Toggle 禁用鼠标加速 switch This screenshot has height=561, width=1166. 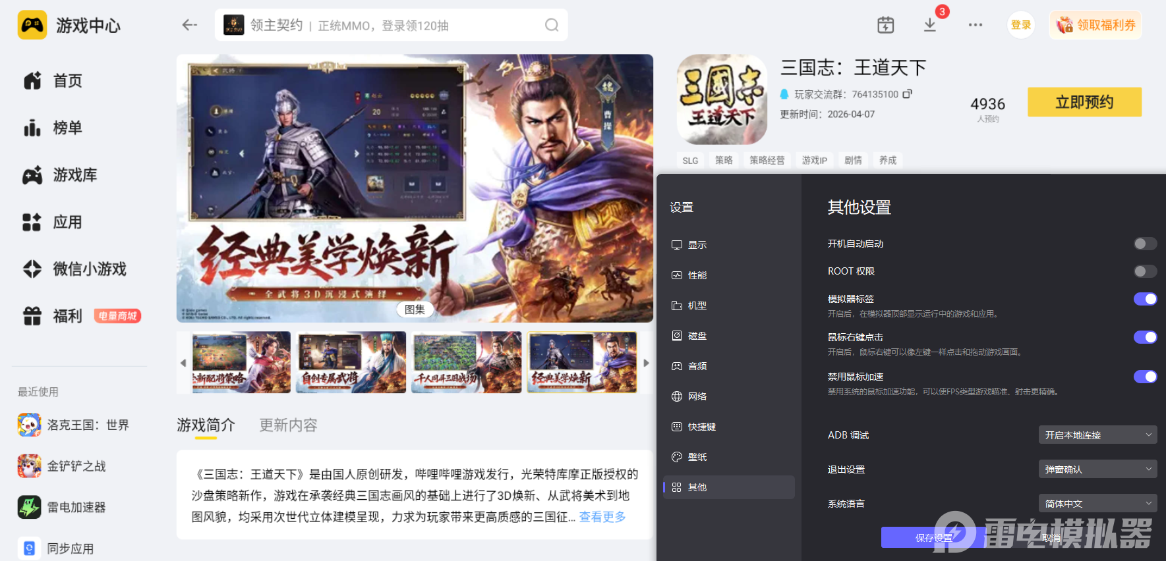(x=1145, y=377)
